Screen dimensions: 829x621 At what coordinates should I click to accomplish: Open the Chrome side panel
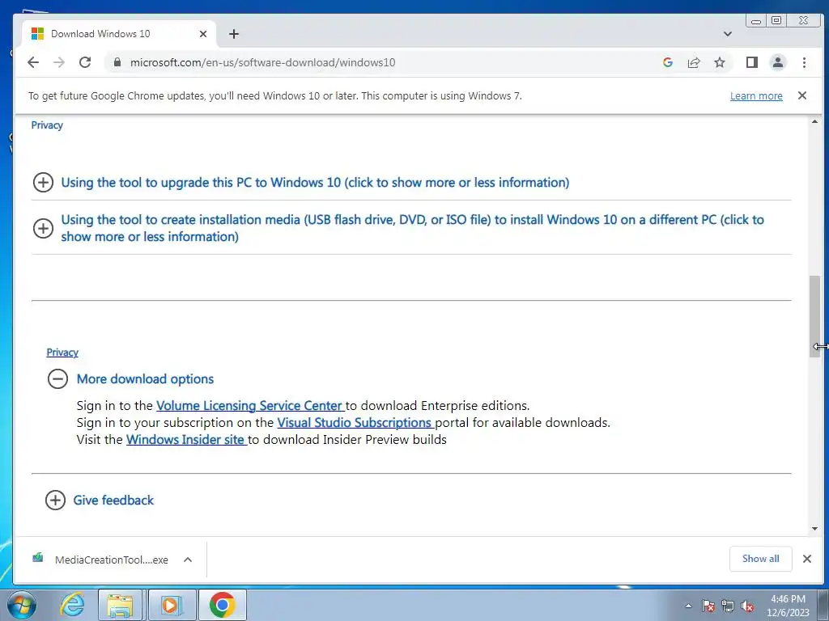pos(752,62)
